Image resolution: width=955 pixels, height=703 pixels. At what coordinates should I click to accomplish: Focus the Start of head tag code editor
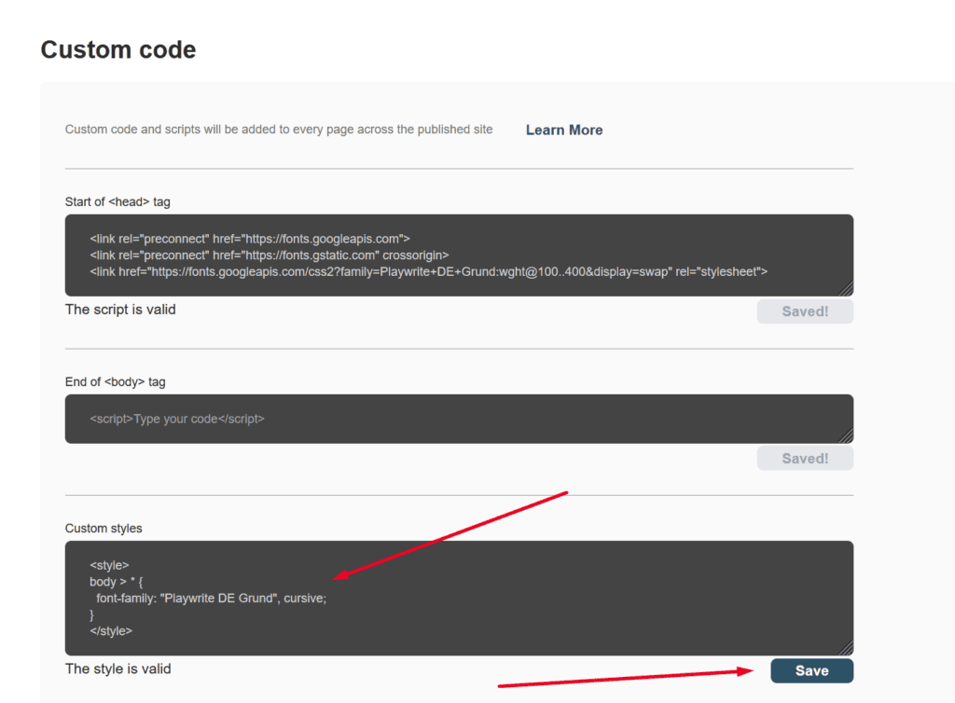(459, 255)
